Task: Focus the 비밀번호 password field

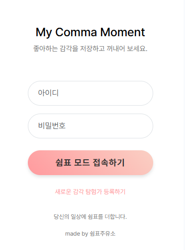Action: 91,126
